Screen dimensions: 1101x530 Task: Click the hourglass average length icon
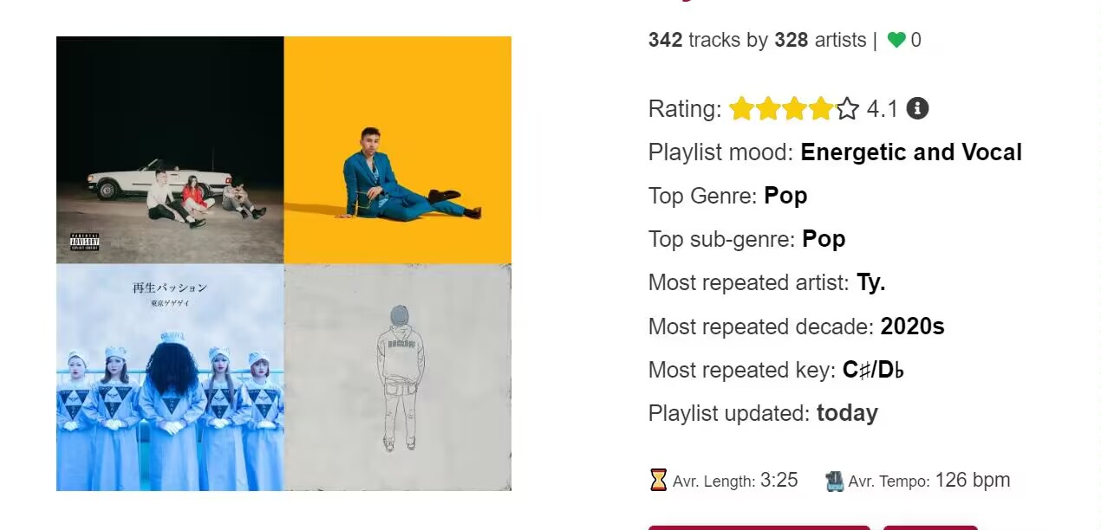[659, 480]
